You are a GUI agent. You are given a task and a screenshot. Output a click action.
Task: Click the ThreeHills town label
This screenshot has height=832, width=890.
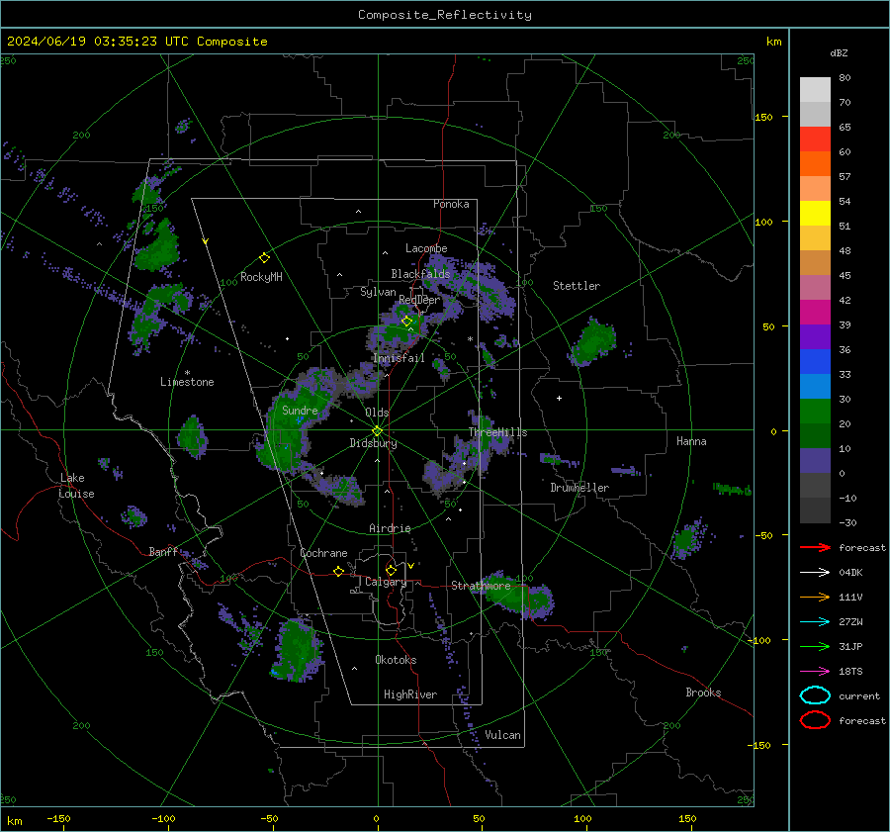[497, 432]
